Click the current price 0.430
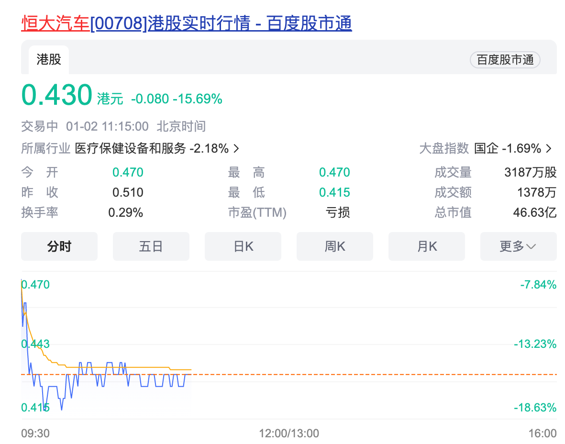The image size is (565, 444). pyautogui.click(x=57, y=95)
